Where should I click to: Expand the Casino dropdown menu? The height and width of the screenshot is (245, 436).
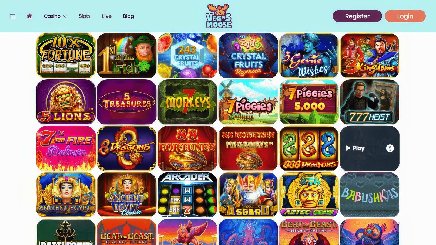click(55, 16)
